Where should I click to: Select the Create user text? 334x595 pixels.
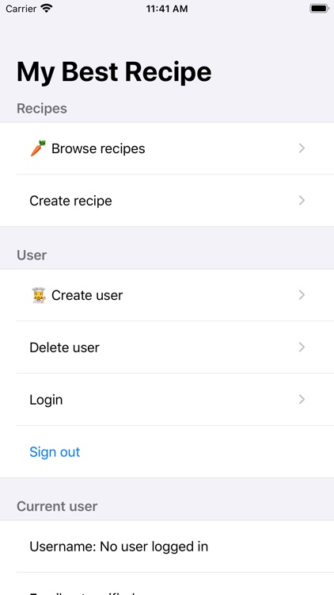87,295
